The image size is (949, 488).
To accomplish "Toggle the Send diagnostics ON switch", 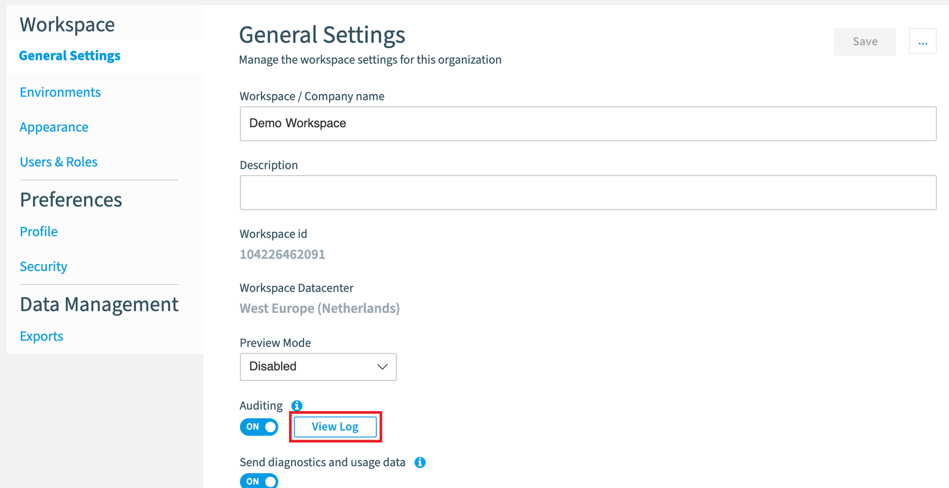I will click(259, 481).
